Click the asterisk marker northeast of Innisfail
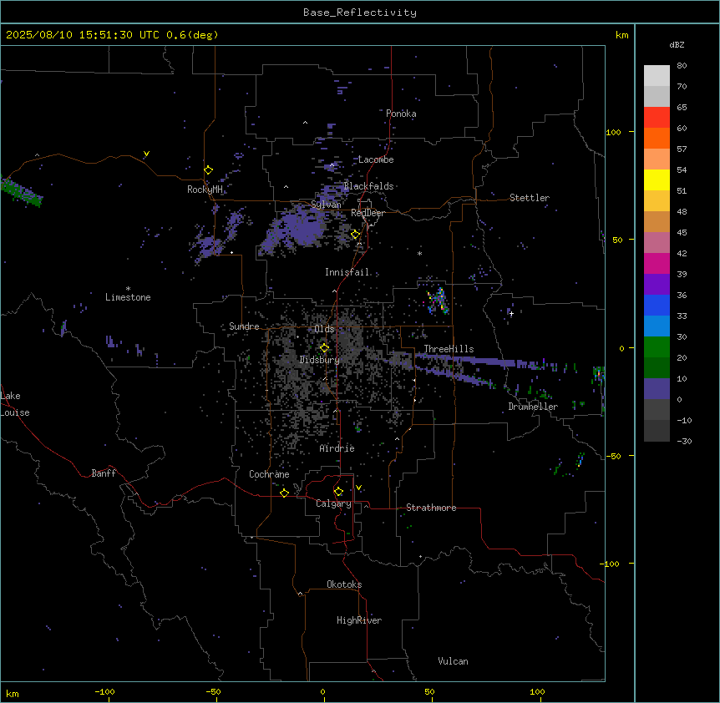This screenshot has height=703, width=720. point(419,253)
